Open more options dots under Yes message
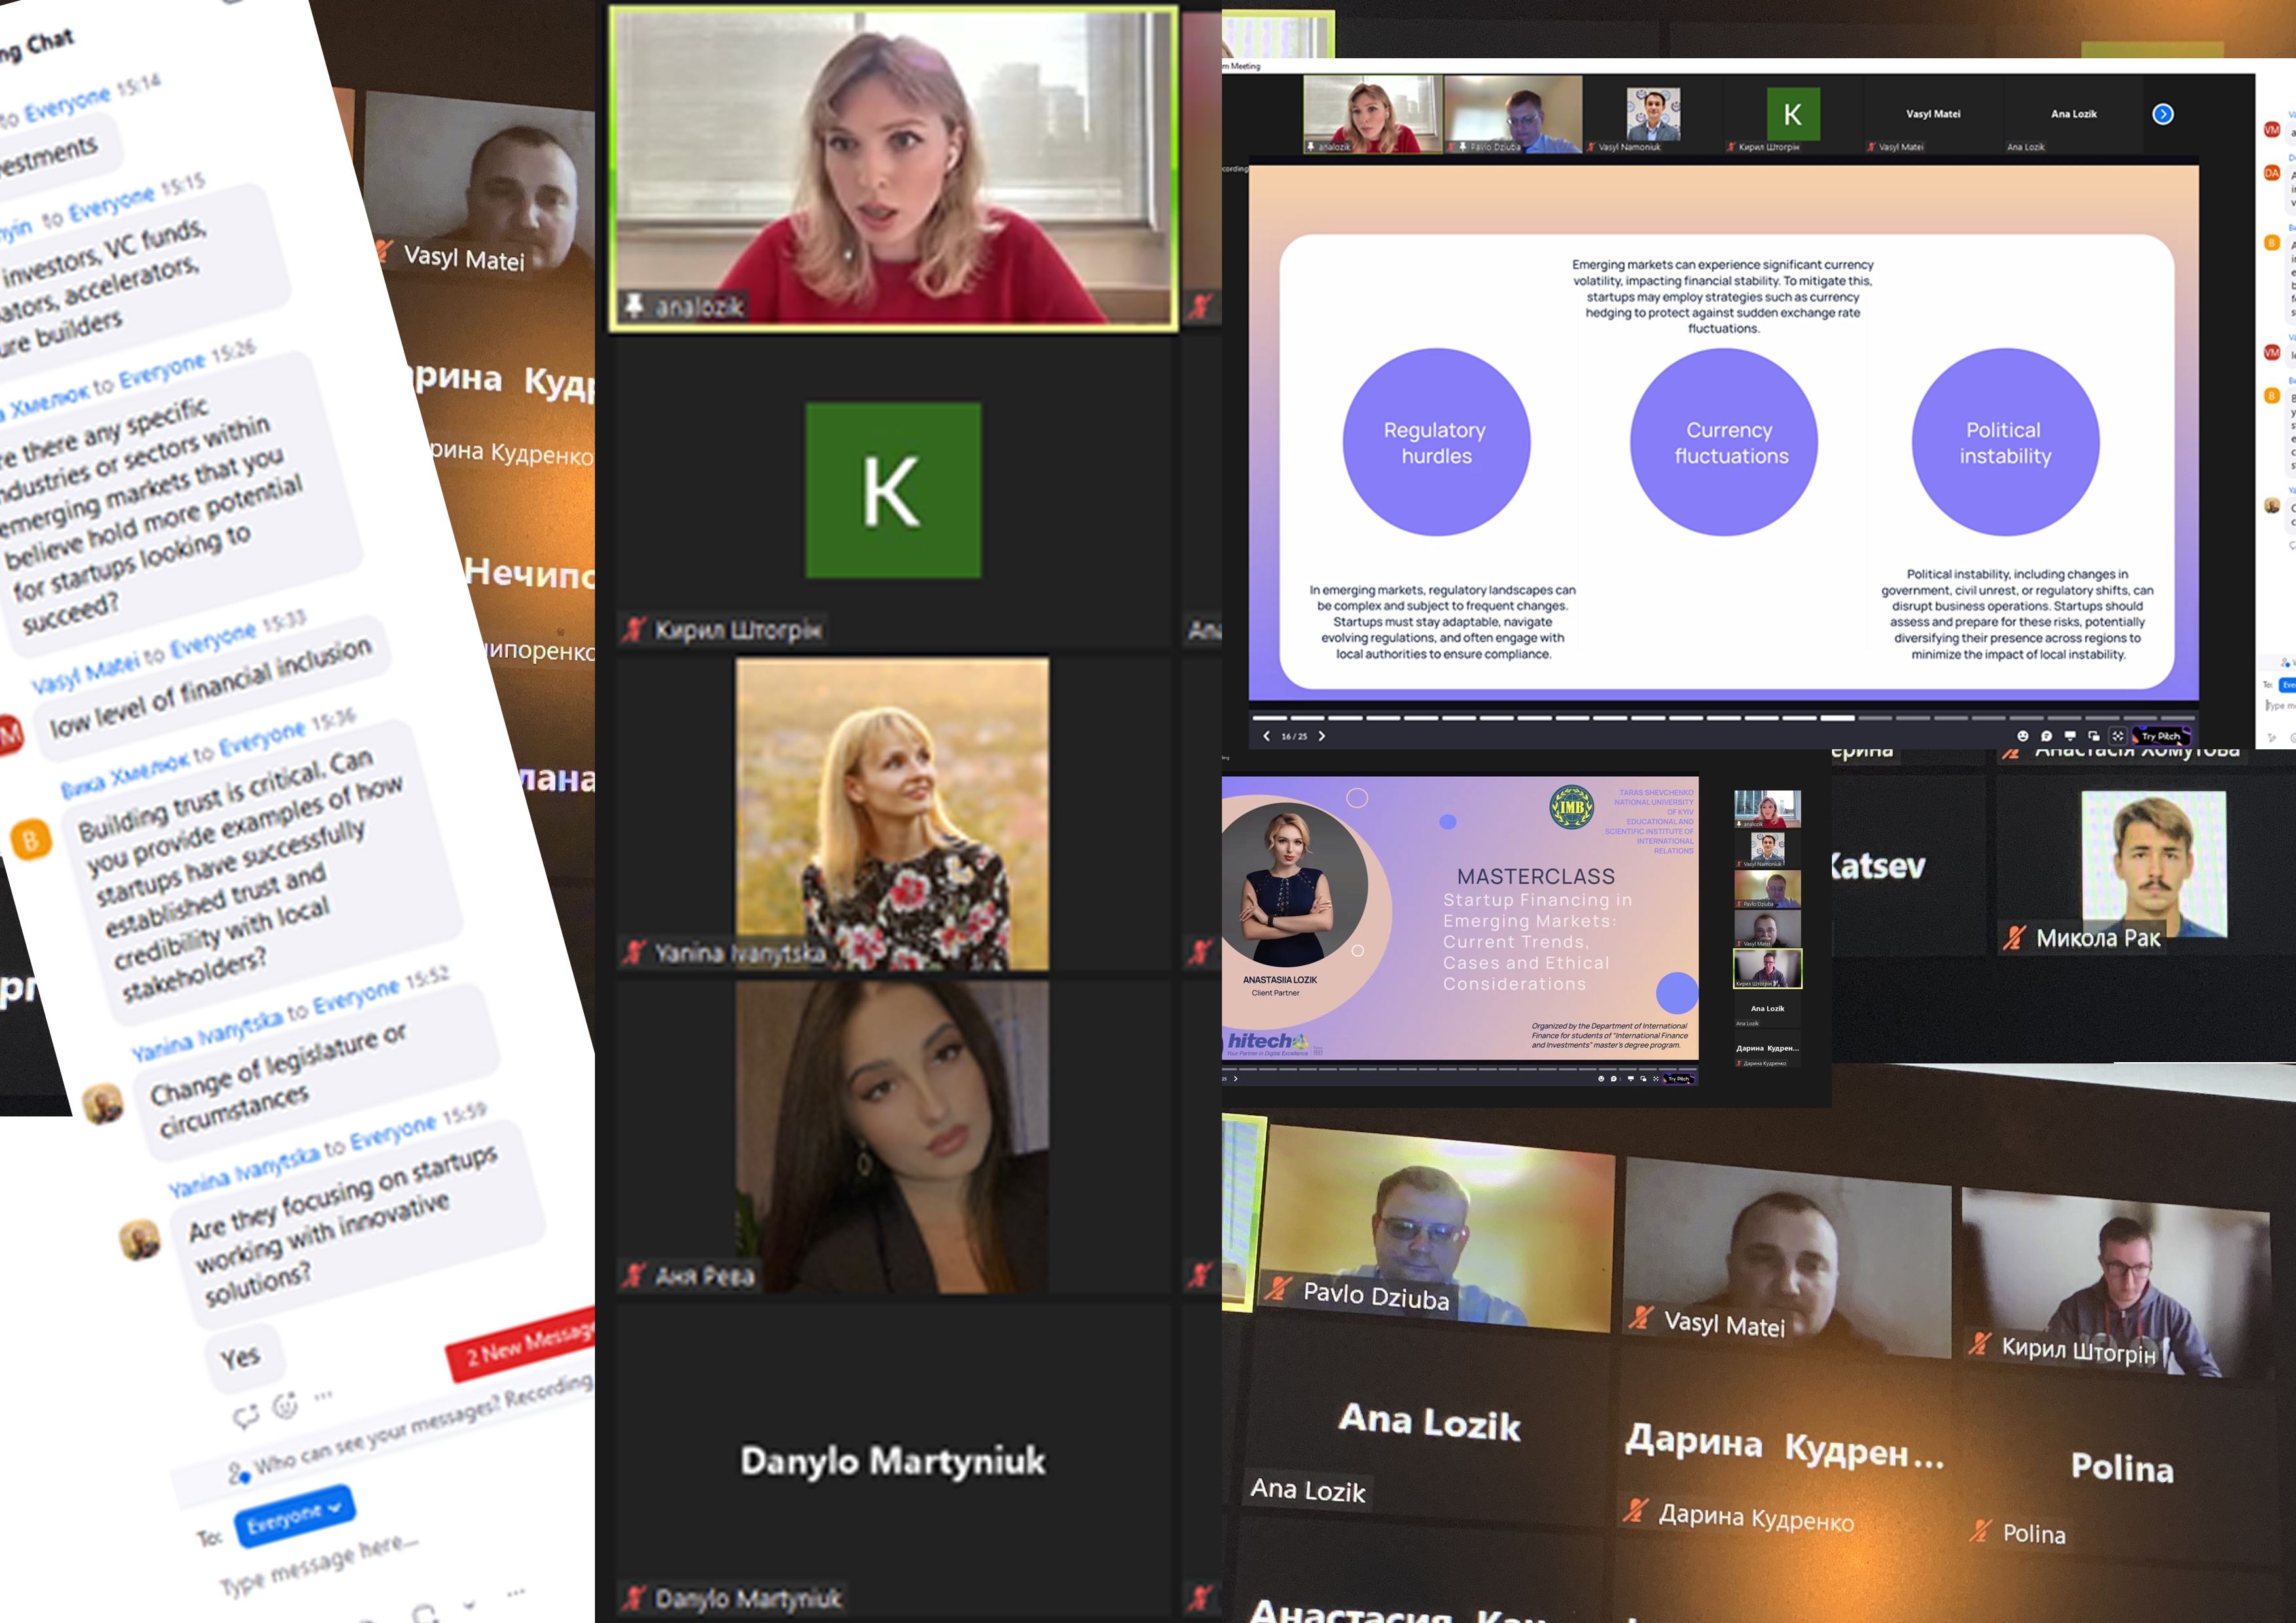Image resolution: width=2296 pixels, height=1623 pixels. pos(323,1396)
